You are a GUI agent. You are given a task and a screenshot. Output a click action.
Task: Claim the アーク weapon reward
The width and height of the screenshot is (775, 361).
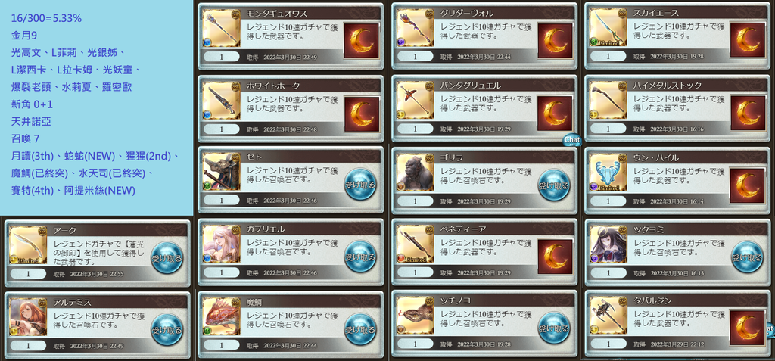coord(167,257)
